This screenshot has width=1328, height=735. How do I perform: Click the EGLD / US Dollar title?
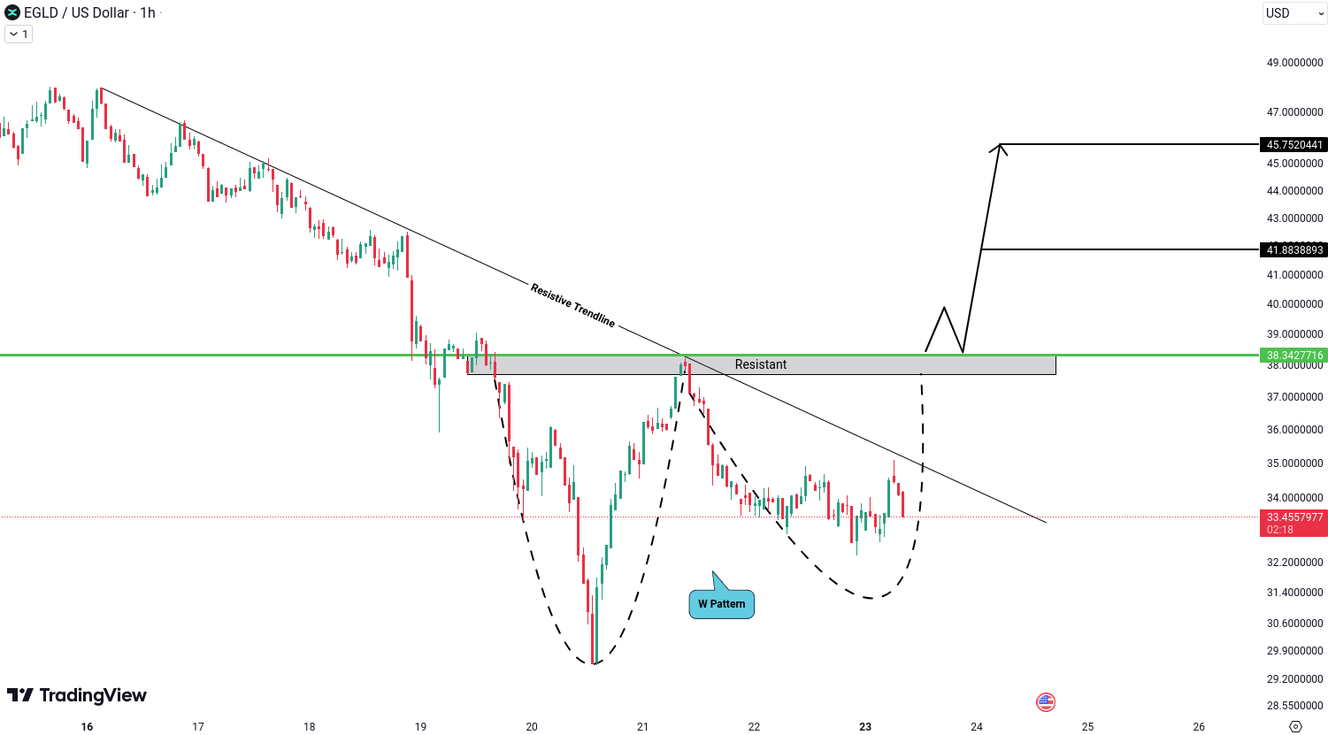pyautogui.click(x=77, y=12)
